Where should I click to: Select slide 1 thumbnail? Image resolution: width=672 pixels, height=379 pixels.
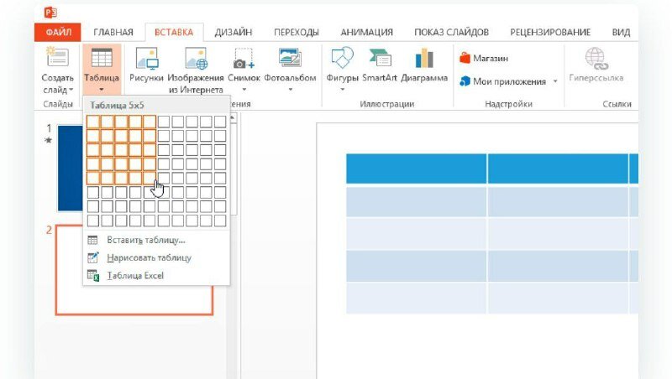[x=71, y=168]
